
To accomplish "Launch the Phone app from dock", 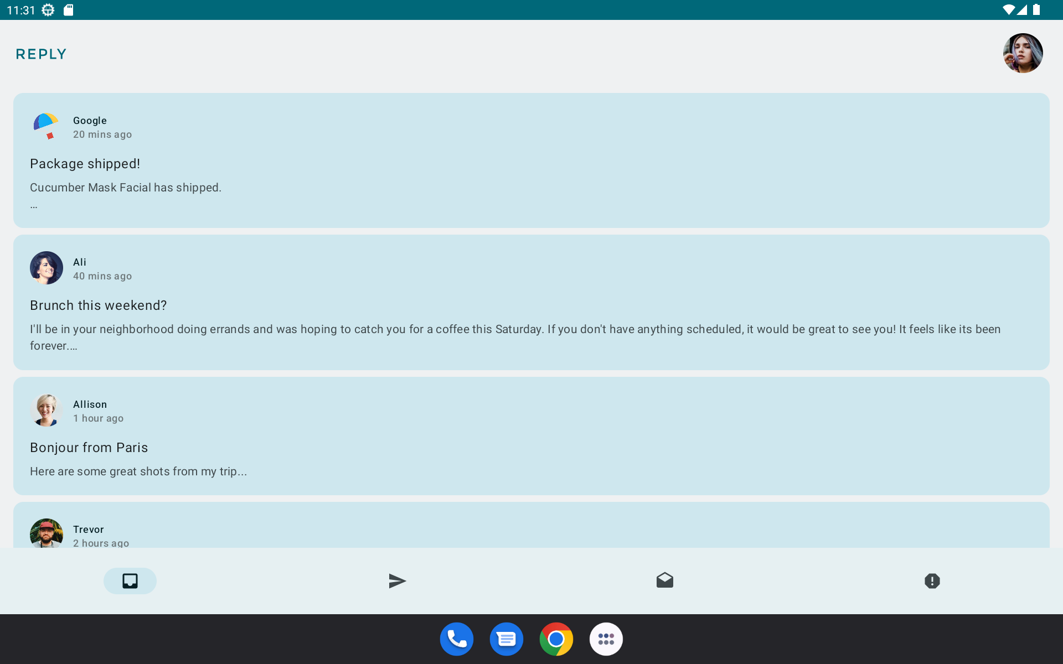I will point(457,639).
